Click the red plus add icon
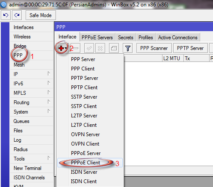The width and height of the screenshot is (213, 187). click(x=61, y=48)
